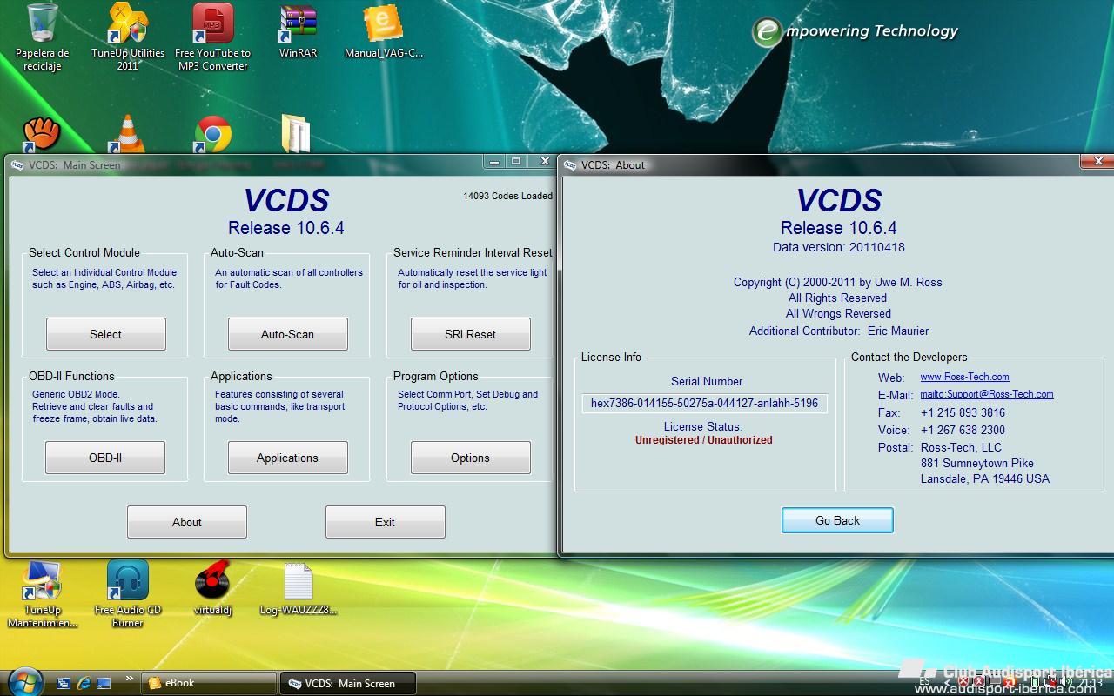
Task: Open the WinRAR desktop shortcut
Action: pyautogui.click(x=298, y=26)
